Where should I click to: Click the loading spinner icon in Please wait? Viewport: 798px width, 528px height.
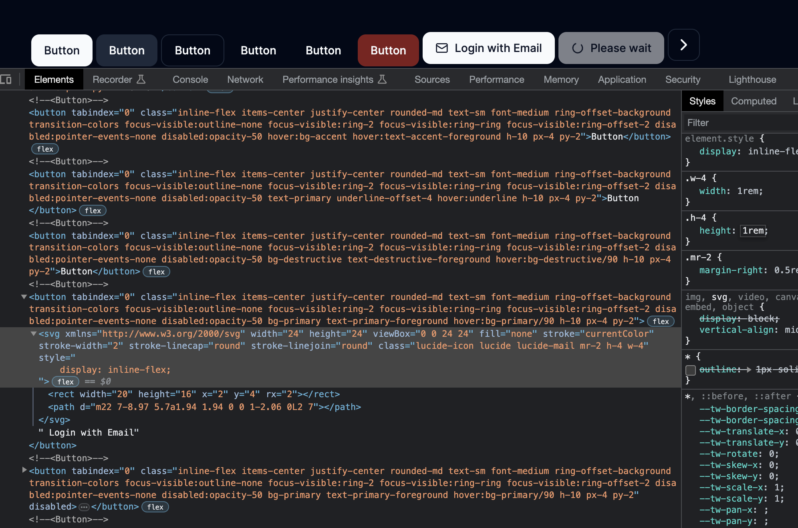(577, 48)
